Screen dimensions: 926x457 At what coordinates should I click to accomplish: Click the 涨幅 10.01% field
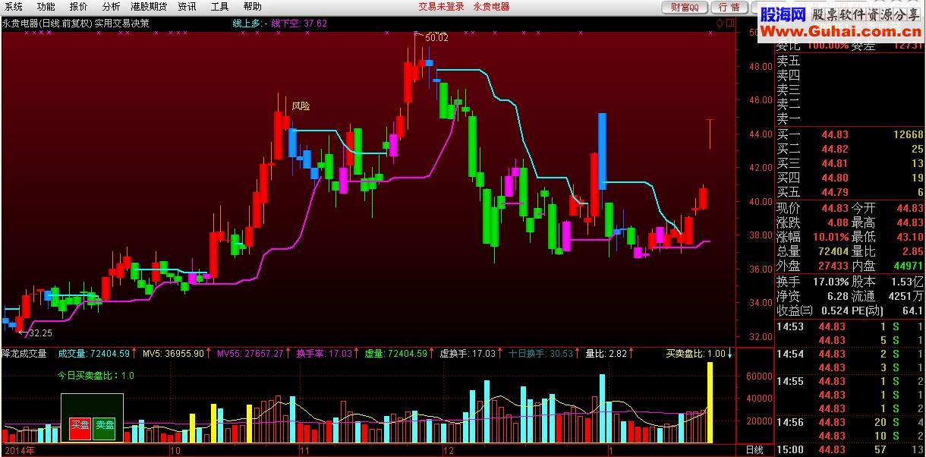pos(812,237)
